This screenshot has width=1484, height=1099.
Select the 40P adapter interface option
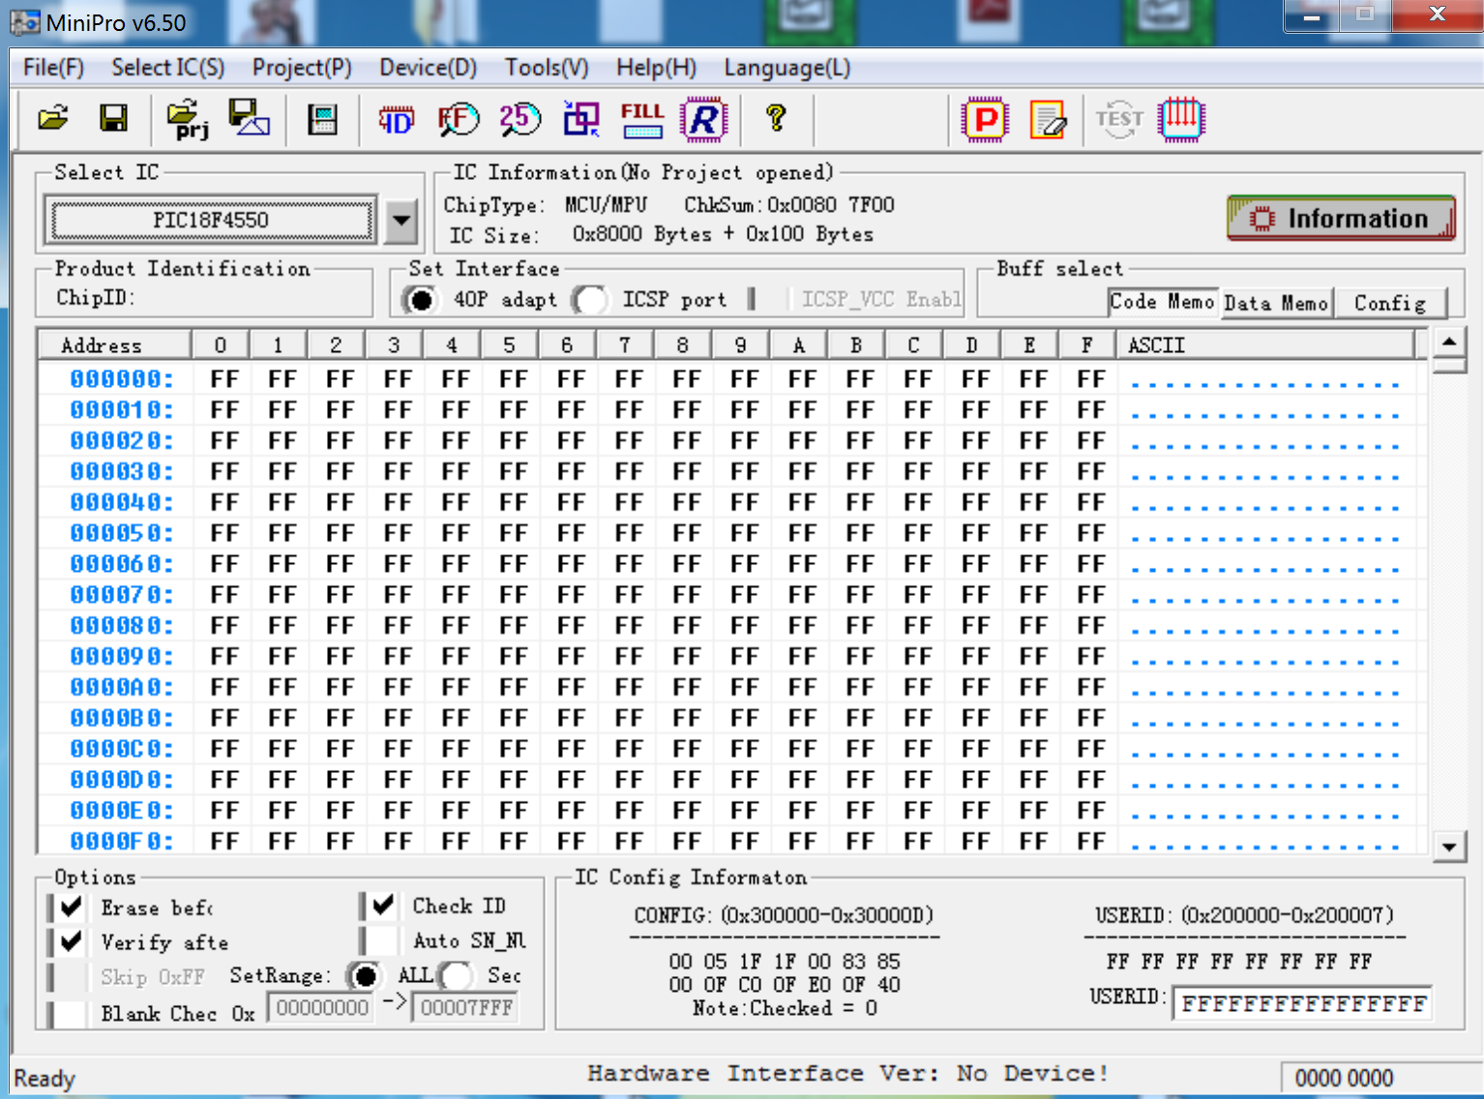coord(421,300)
